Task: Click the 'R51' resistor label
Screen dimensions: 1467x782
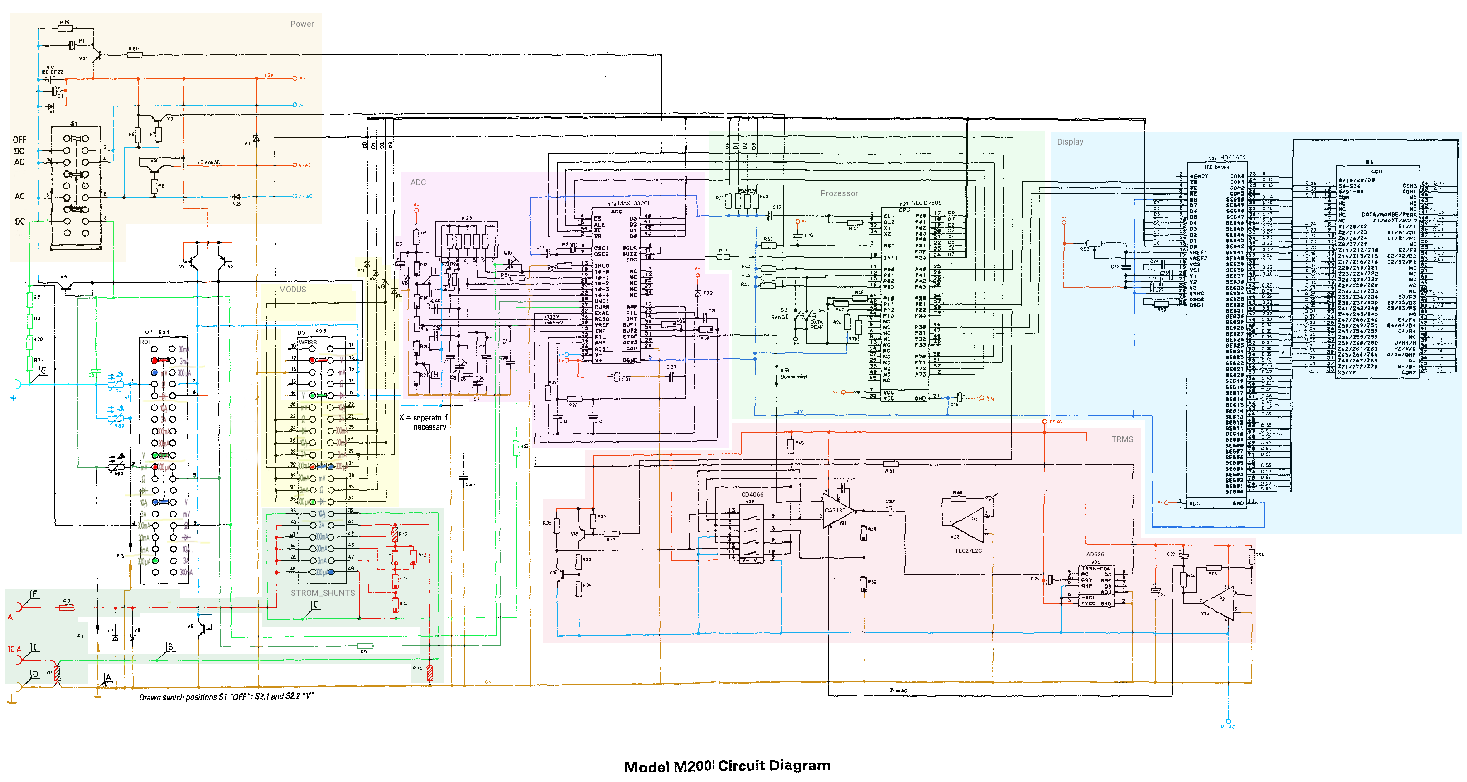Action: pos(889,471)
